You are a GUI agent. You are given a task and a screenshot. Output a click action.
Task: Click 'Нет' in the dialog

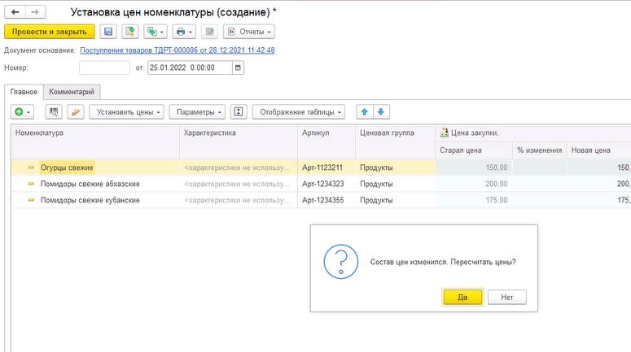coord(507,298)
